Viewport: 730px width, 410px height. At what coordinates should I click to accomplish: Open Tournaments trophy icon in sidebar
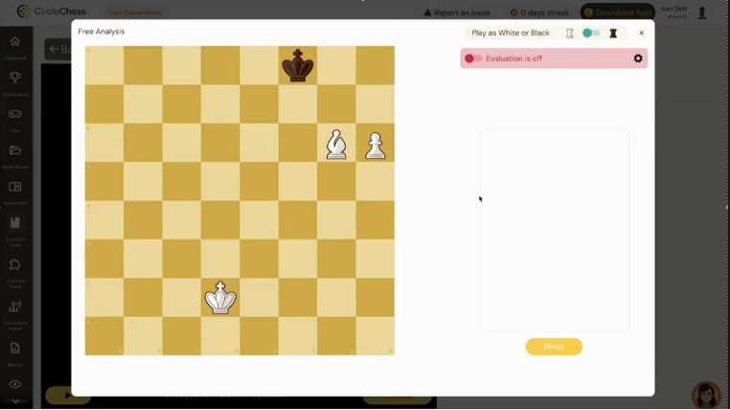[15, 79]
